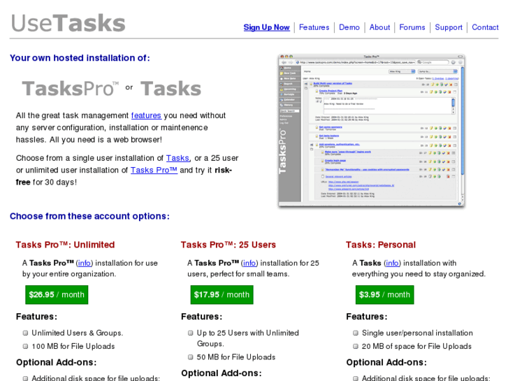
Task: Click 'Single user/personal installation' text
Action: pos(417,333)
